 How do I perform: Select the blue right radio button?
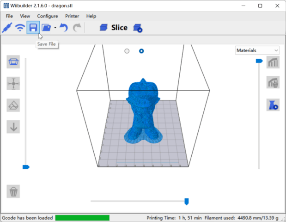tap(141, 51)
